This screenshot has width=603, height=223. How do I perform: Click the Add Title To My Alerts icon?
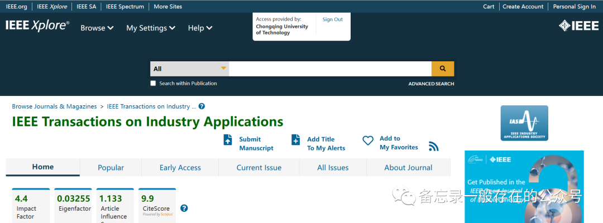click(x=295, y=140)
